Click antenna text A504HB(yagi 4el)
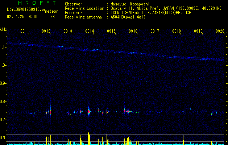Screen dimensions: 228x145 pos(128,17)
